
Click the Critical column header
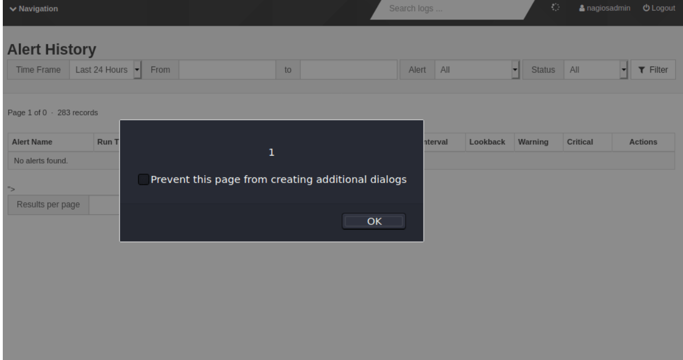[x=580, y=142]
